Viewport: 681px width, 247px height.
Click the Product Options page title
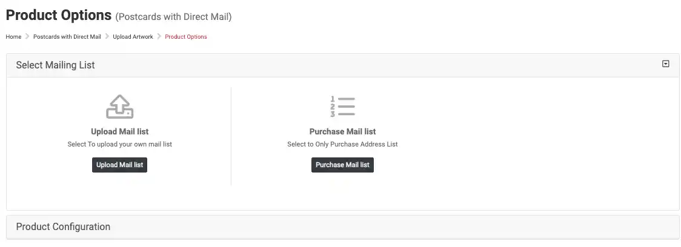(x=59, y=15)
